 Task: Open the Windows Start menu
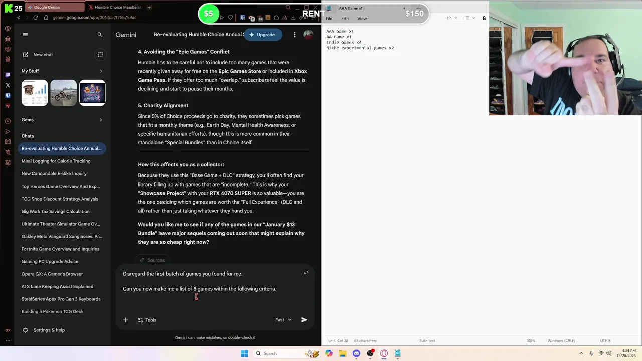pos(244,353)
